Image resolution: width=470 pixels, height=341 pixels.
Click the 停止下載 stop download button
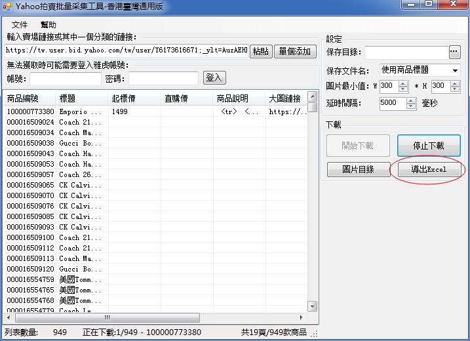click(x=429, y=146)
